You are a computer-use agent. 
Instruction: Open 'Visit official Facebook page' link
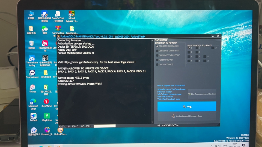[x=168, y=99]
